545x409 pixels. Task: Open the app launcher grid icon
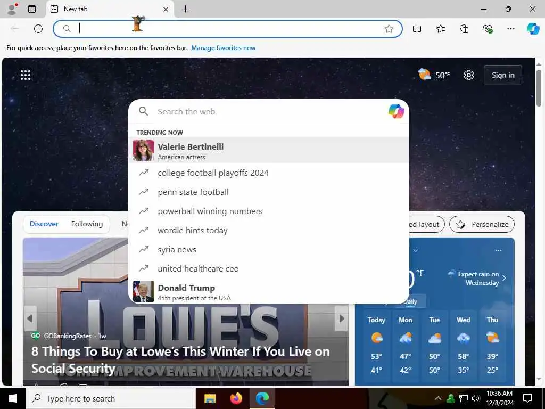coord(26,75)
